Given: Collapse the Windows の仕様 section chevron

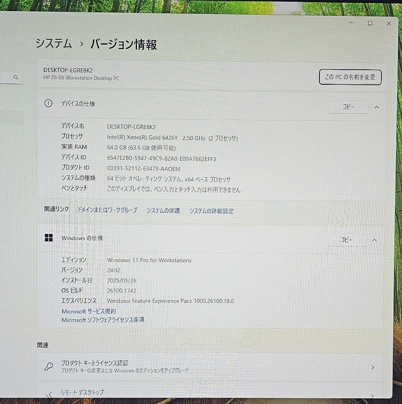Looking at the screenshot, I should coord(374,240).
